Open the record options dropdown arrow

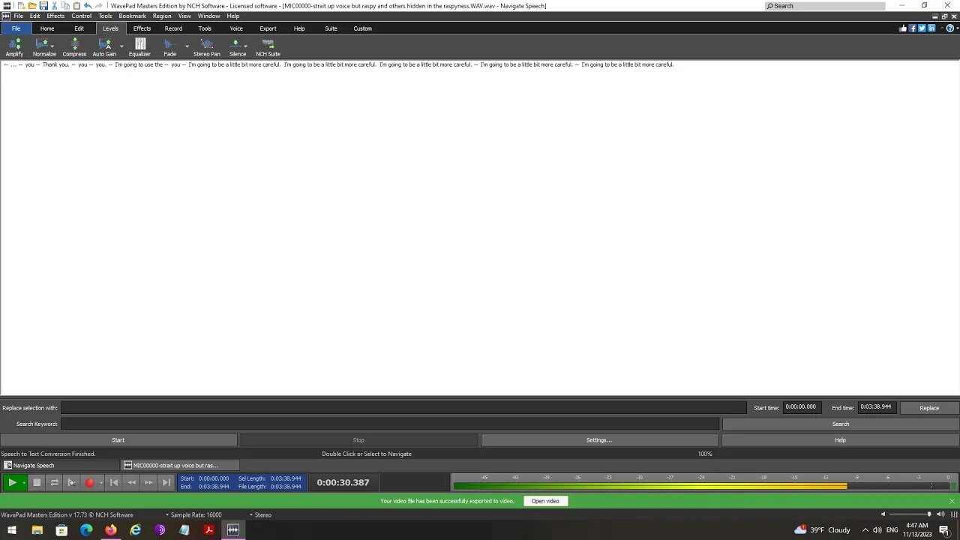click(x=100, y=482)
